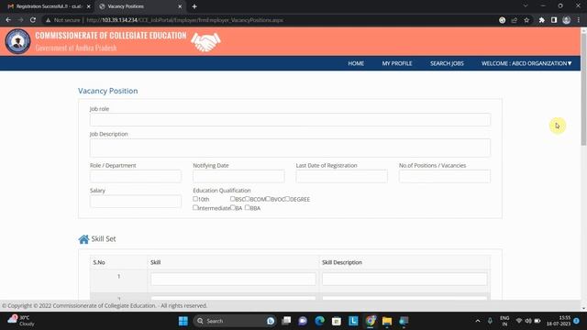This screenshot has height=330, width=587.
Task: Open the Google Lens icon in address bar
Action: (x=502, y=20)
